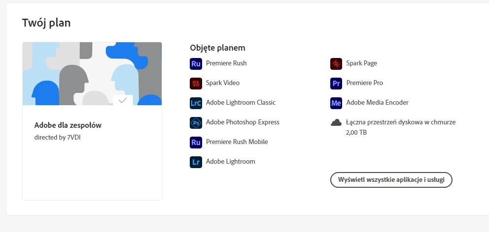Click the Spark Video label text

[x=223, y=83]
